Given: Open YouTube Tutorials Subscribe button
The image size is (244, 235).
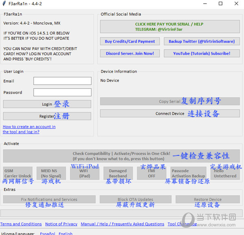Looking at the screenshot, I should pyautogui.click(x=202, y=53).
